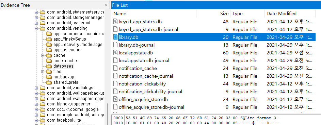Select com.android.wallpapercropper in the tree
Screen dimensions: 321x125
coord(76,99)
